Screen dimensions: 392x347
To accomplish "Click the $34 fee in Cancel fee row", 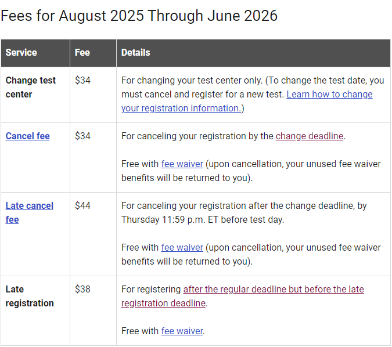I will click(83, 136).
